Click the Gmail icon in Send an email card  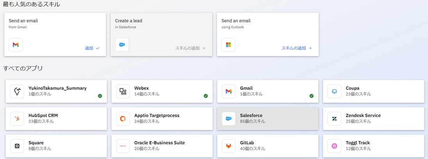coord(16,45)
